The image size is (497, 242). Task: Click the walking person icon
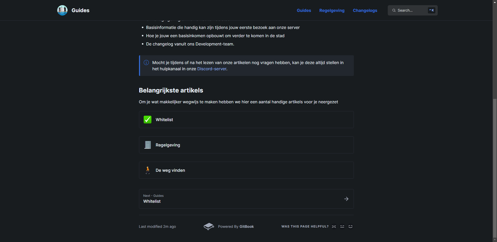coord(148,170)
